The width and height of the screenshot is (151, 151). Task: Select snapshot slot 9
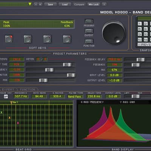click(x=140, y=34)
